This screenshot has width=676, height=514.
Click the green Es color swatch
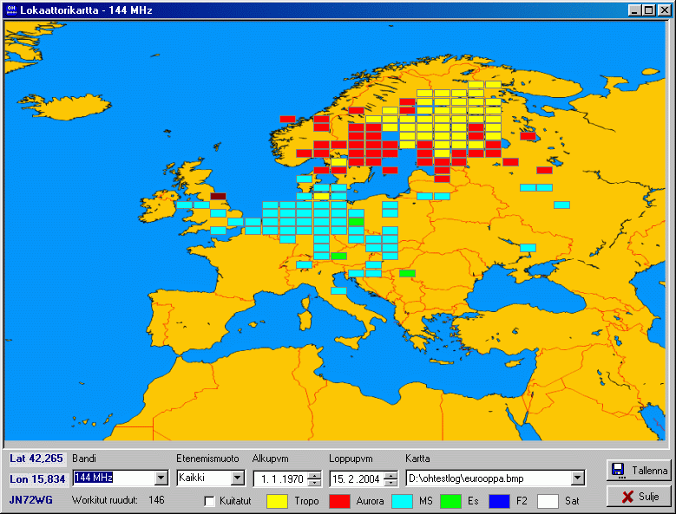click(451, 501)
